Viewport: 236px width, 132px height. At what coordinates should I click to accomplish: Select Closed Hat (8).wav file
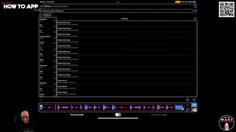[x=127, y=70]
